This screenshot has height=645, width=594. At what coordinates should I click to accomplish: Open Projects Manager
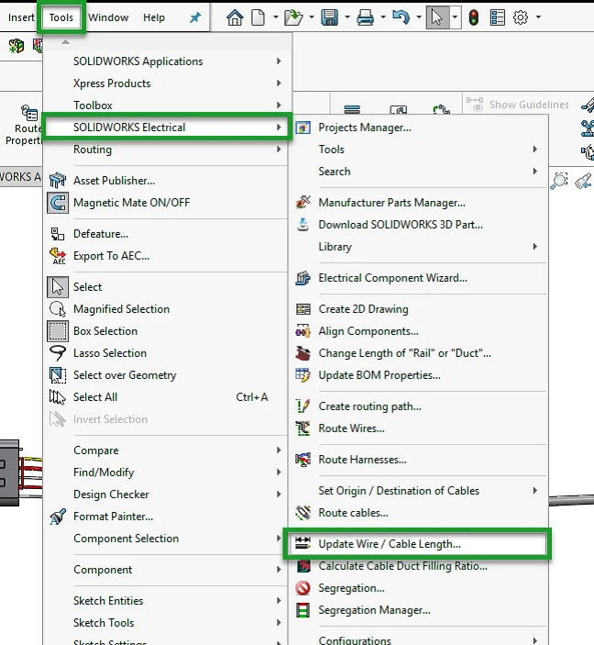[x=364, y=128]
